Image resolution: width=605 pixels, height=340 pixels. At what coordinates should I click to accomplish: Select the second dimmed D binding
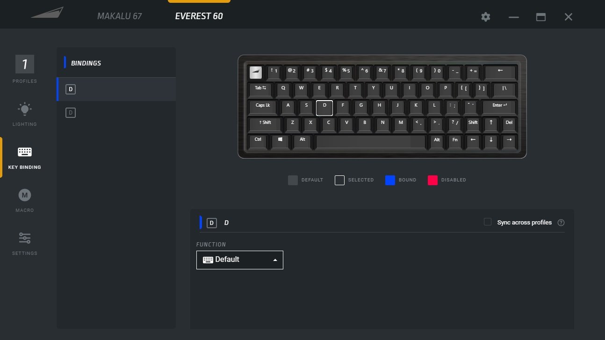[71, 113]
